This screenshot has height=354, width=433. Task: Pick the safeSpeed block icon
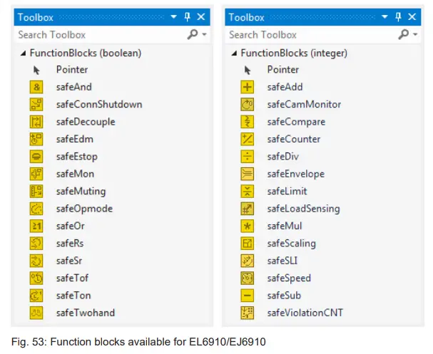(x=247, y=278)
